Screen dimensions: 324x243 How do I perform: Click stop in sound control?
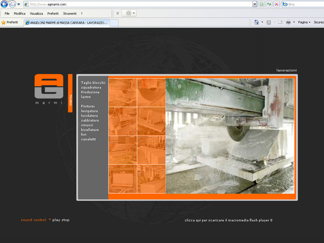65,220
